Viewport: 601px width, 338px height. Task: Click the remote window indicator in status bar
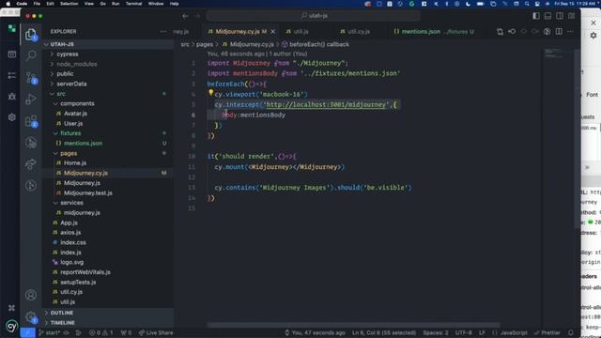27,332
